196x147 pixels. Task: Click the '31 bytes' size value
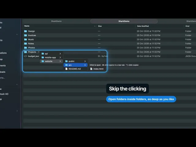[103, 56]
